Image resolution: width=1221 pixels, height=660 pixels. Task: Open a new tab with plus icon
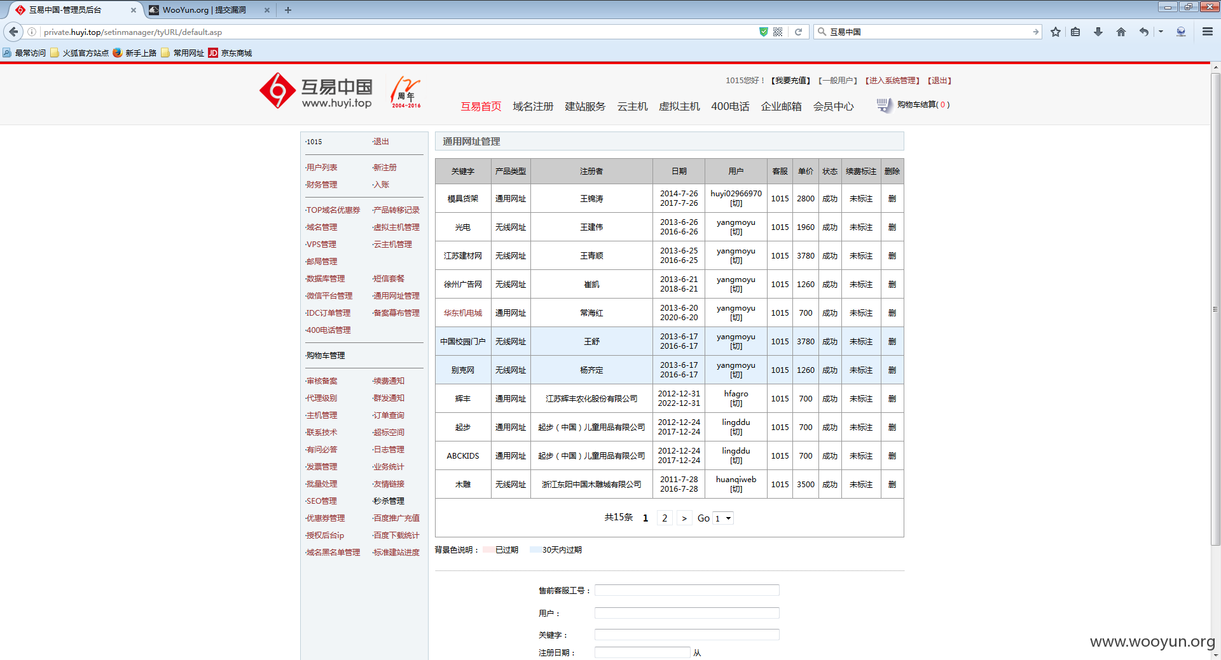tap(288, 10)
